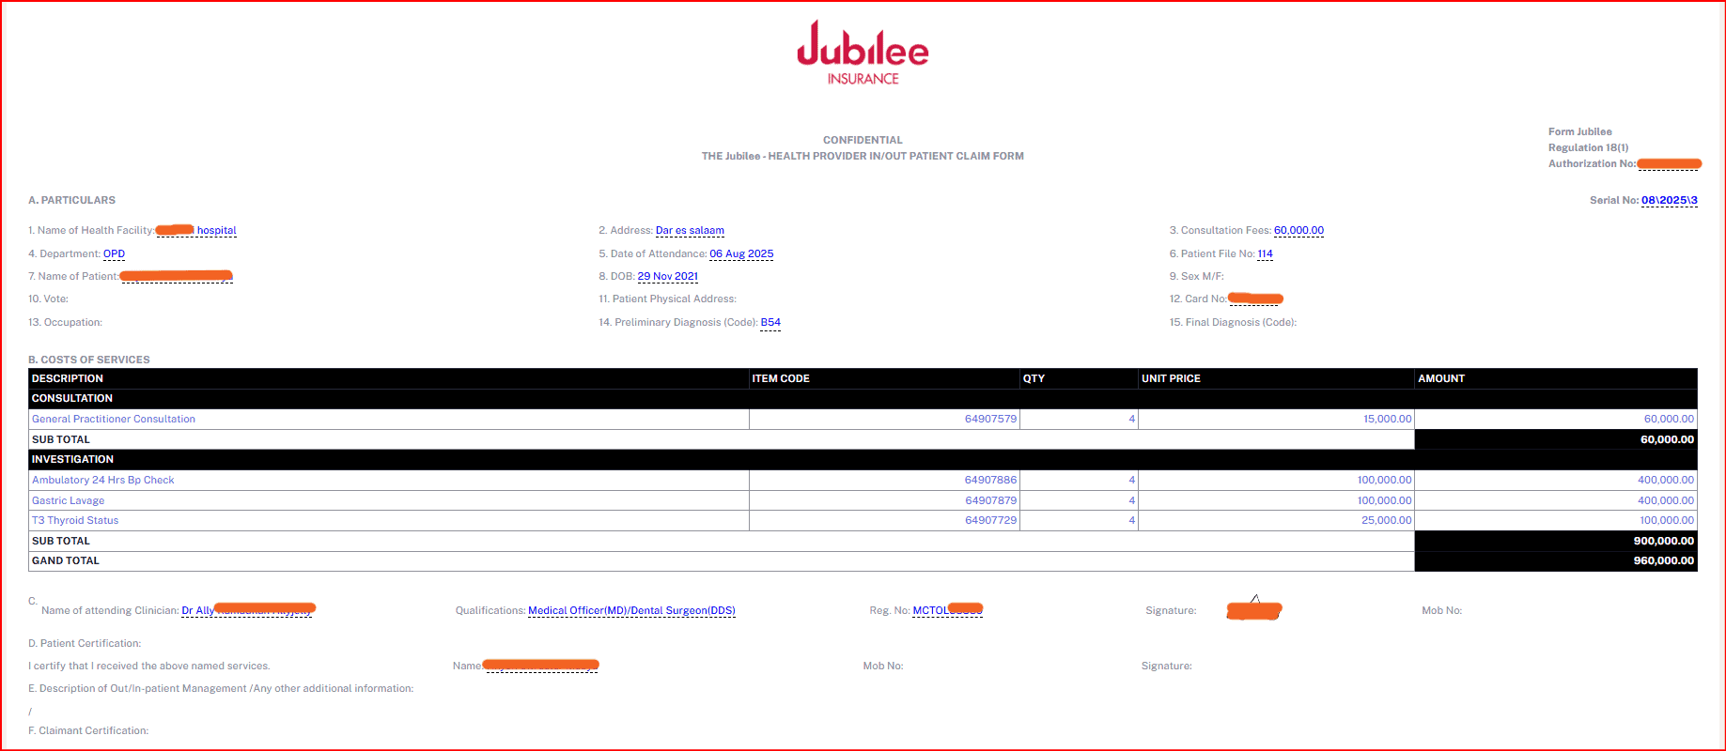1726x751 pixels.
Task: Click item code 64907886
Action: [x=990, y=481]
